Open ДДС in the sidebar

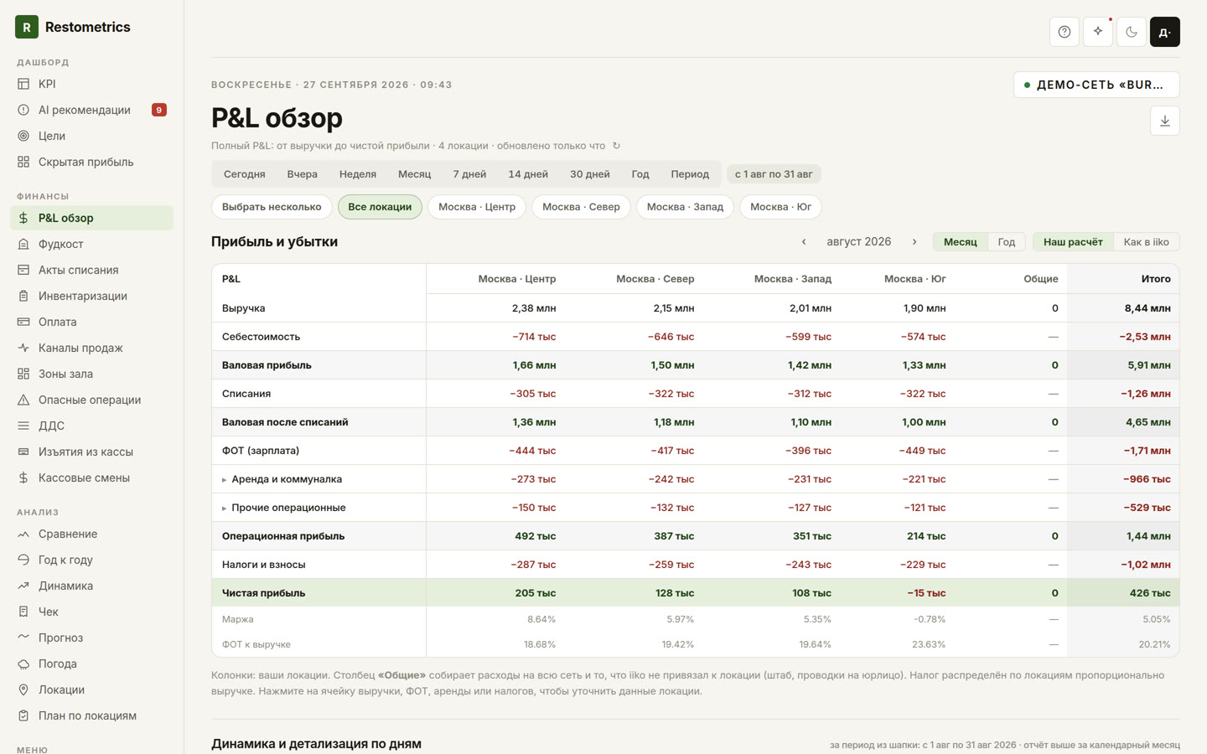[x=92, y=426]
